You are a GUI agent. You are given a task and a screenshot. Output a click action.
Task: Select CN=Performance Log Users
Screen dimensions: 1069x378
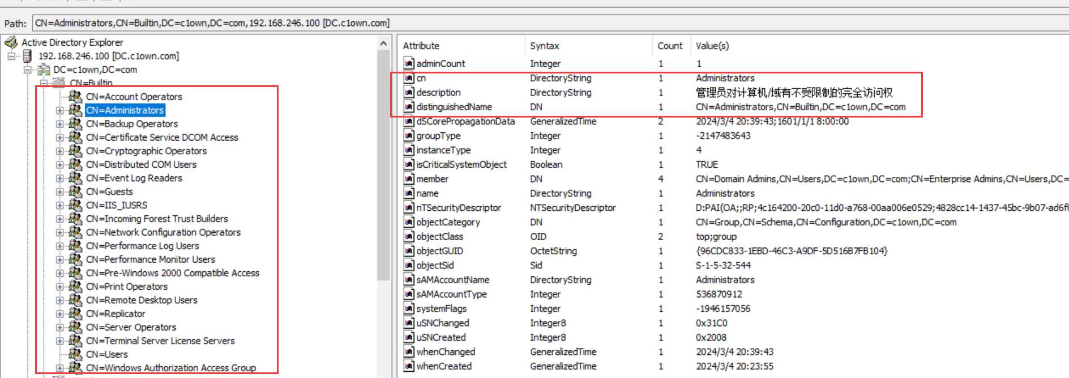point(143,246)
